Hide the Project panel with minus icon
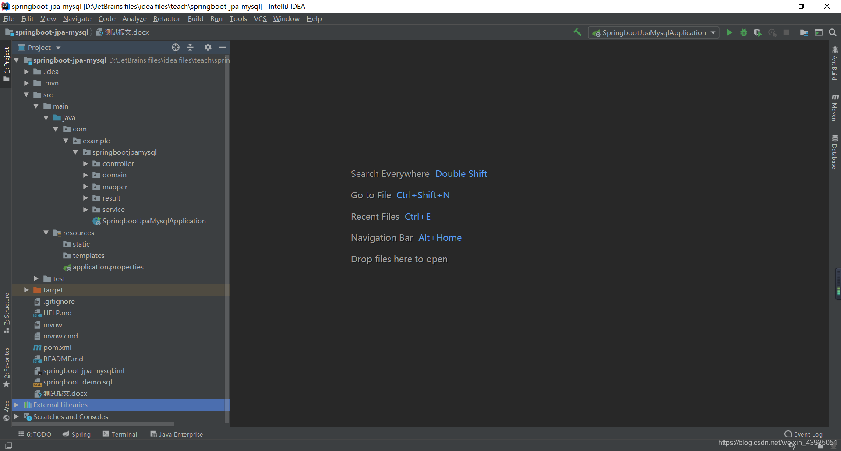841x451 pixels. (223, 47)
